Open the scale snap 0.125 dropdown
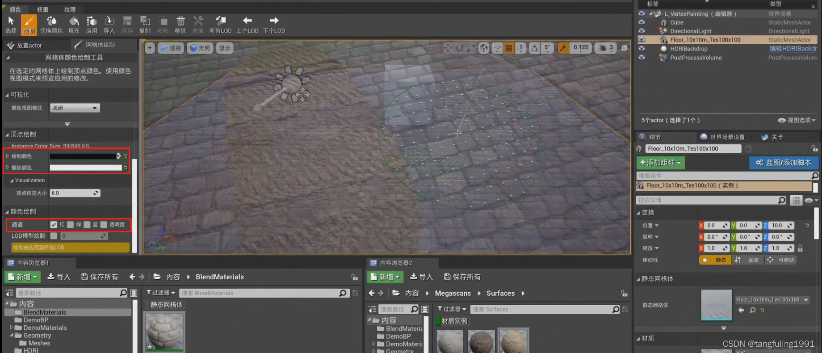 coord(581,48)
